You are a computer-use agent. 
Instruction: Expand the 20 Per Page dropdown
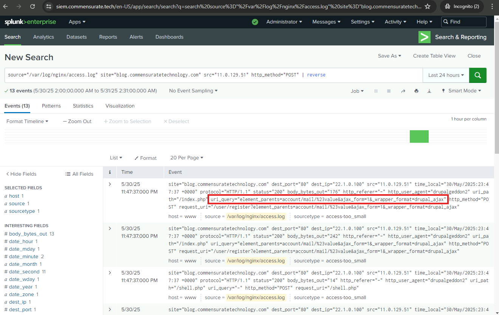pyautogui.click(x=187, y=158)
